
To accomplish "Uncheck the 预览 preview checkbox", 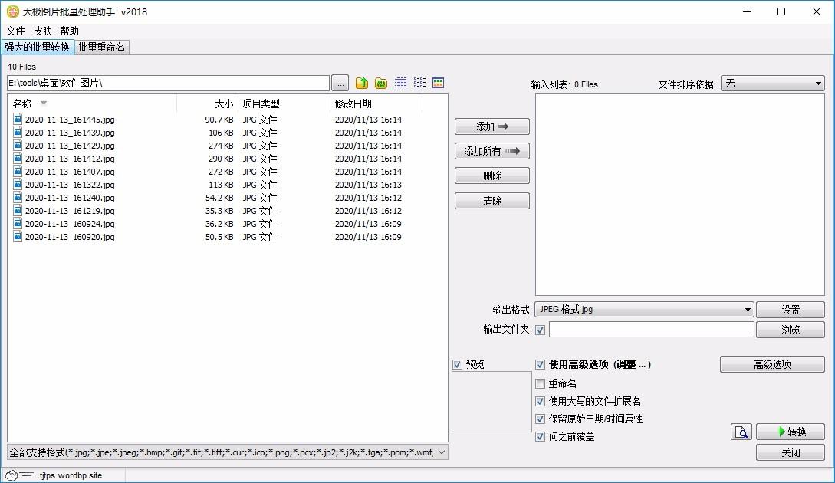I will pos(458,365).
